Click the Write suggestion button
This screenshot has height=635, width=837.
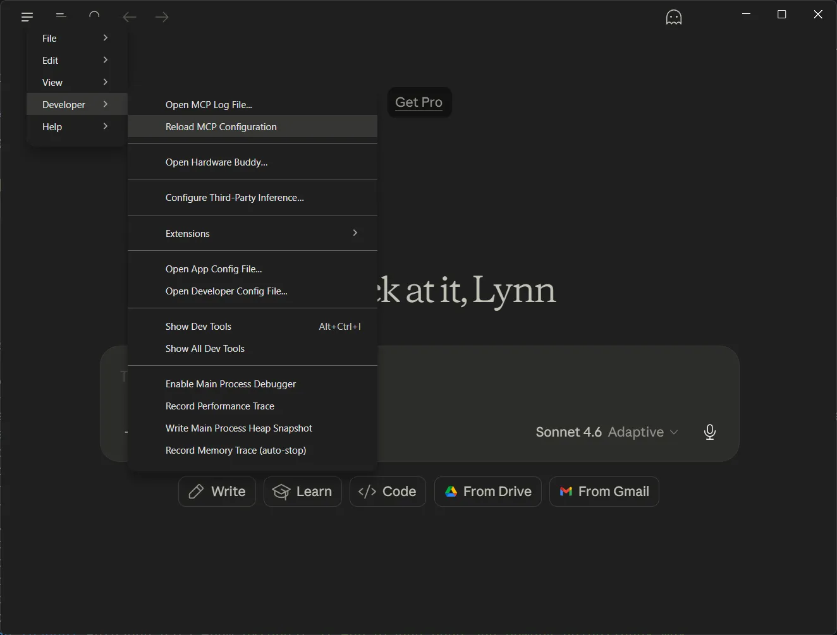[x=217, y=492]
